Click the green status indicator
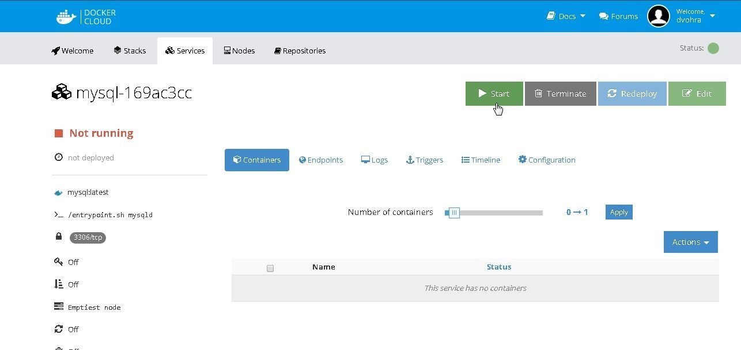The width and height of the screenshot is (741, 350). tap(713, 48)
